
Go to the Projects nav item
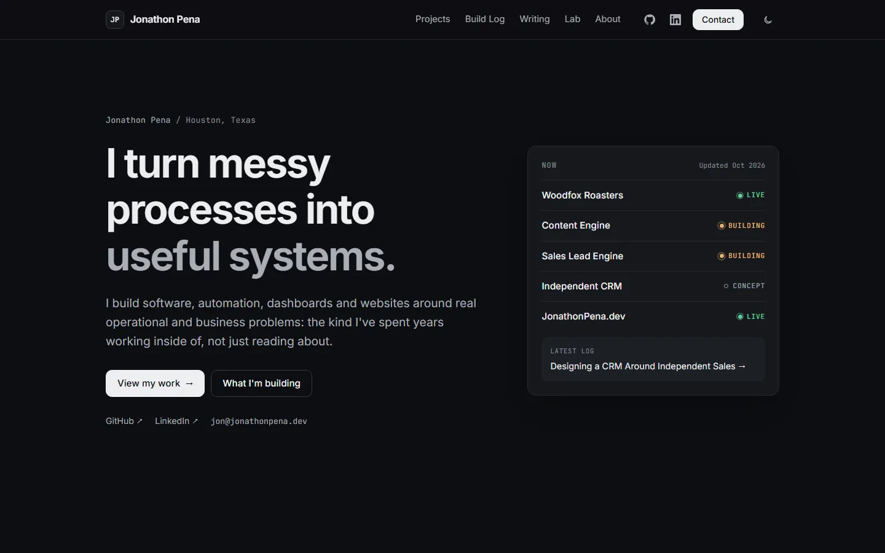click(433, 19)
